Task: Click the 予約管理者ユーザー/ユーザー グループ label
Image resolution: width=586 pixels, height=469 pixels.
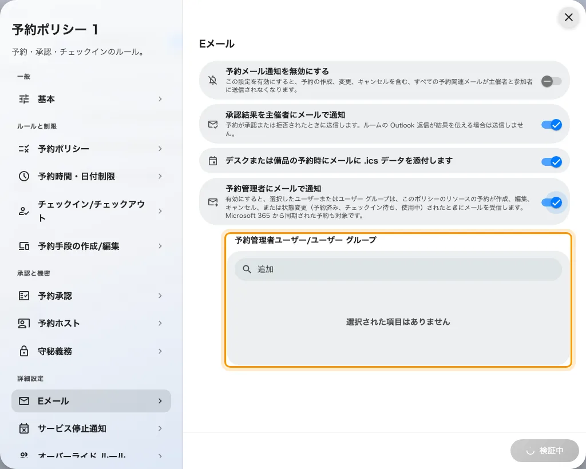Action: [306, 240]
